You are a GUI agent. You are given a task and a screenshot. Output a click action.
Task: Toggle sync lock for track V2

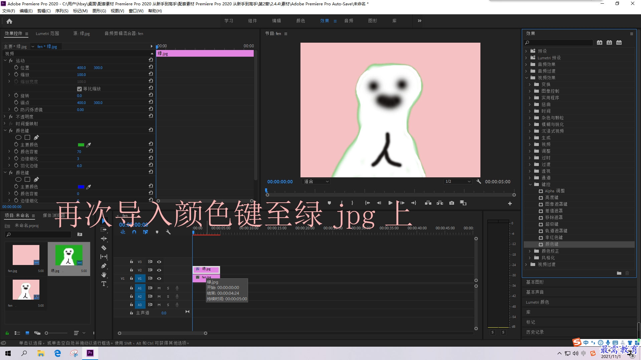150,270
